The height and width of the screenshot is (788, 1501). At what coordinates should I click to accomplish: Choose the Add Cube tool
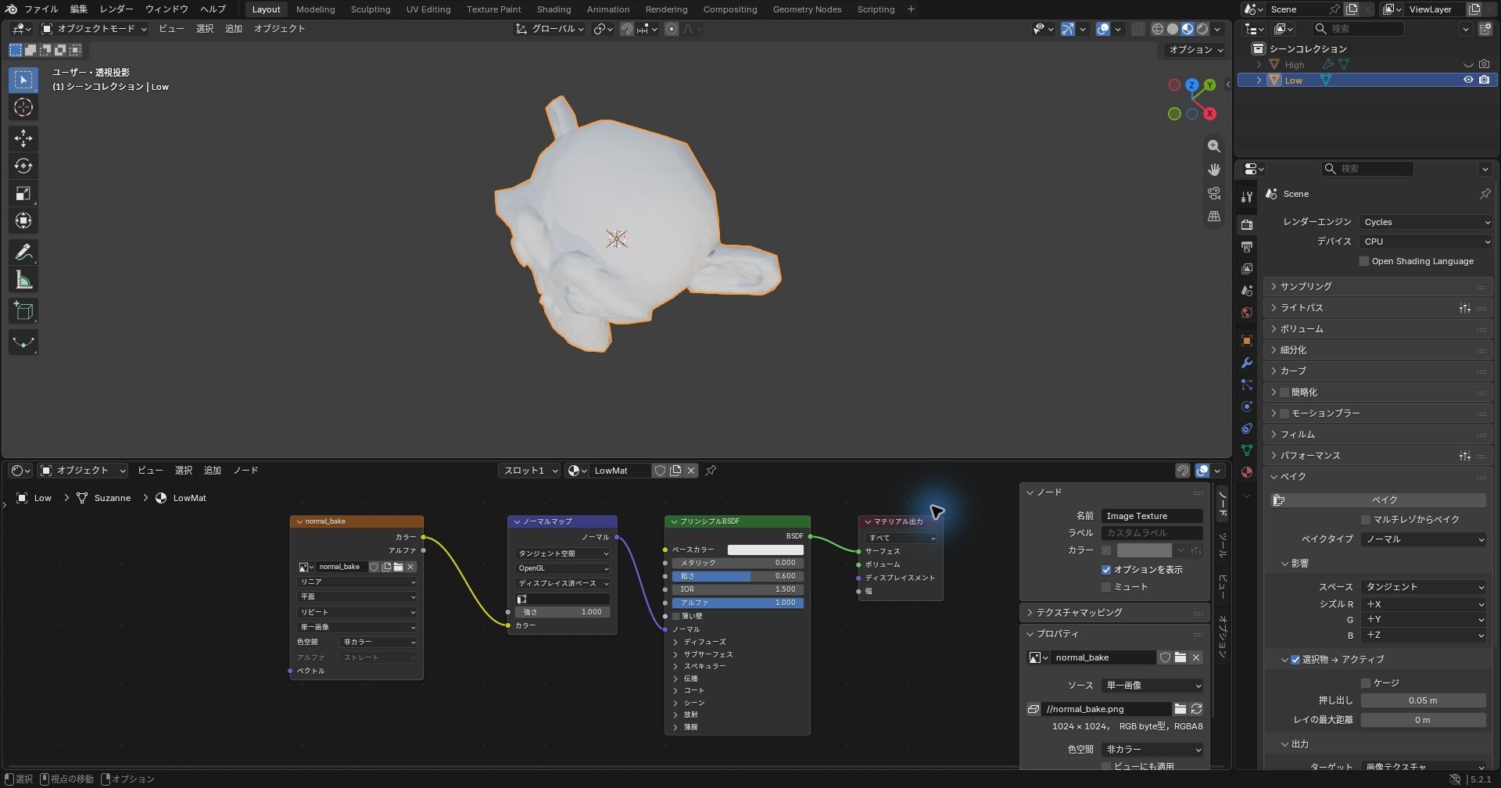tap(23, 311)
